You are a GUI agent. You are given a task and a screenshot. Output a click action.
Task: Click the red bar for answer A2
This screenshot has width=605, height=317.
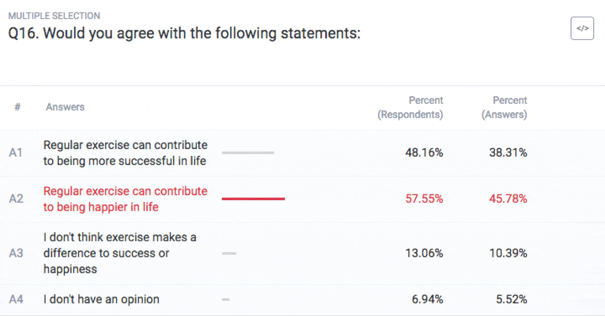pos(253,199)
